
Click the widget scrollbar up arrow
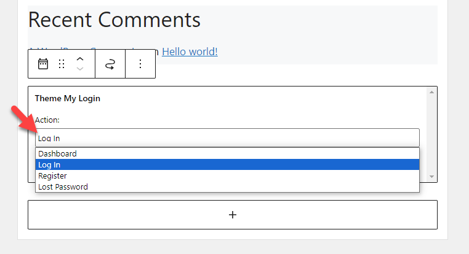coord(431,92)
